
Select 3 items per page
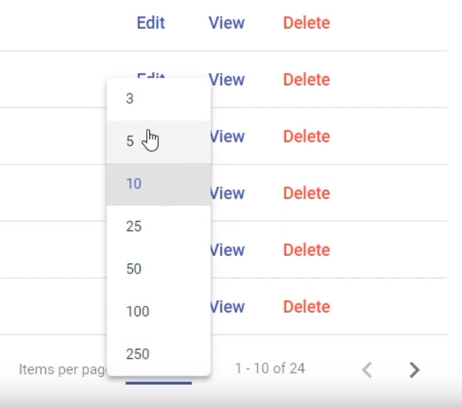click(159, 99)
